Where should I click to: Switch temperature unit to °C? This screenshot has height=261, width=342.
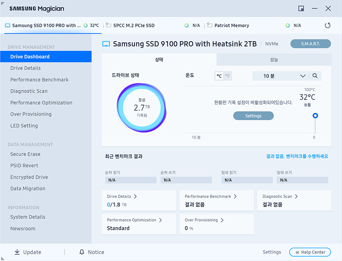(219, 76)
